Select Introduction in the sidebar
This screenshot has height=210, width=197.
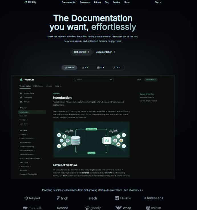tap(32, 112)
